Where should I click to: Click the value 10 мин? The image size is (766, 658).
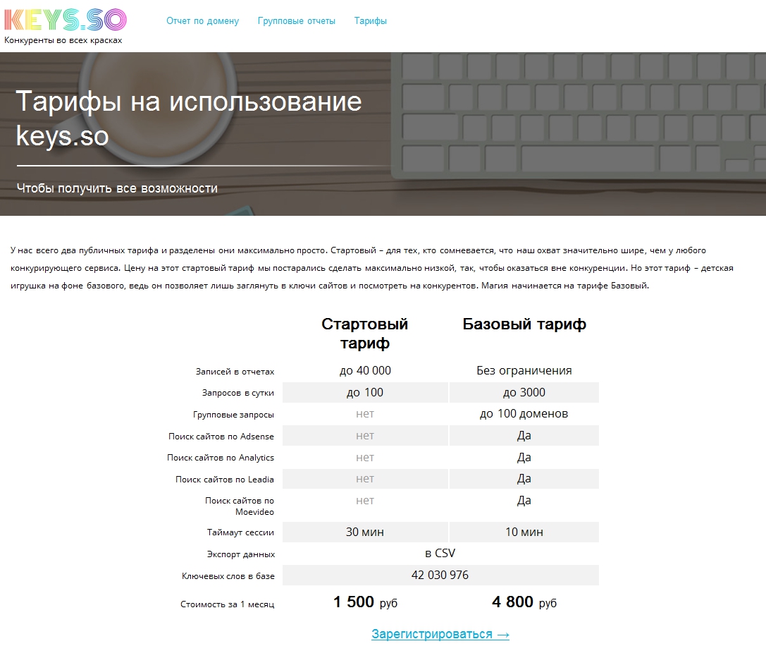pyautogui.click(x=524, y=532)
